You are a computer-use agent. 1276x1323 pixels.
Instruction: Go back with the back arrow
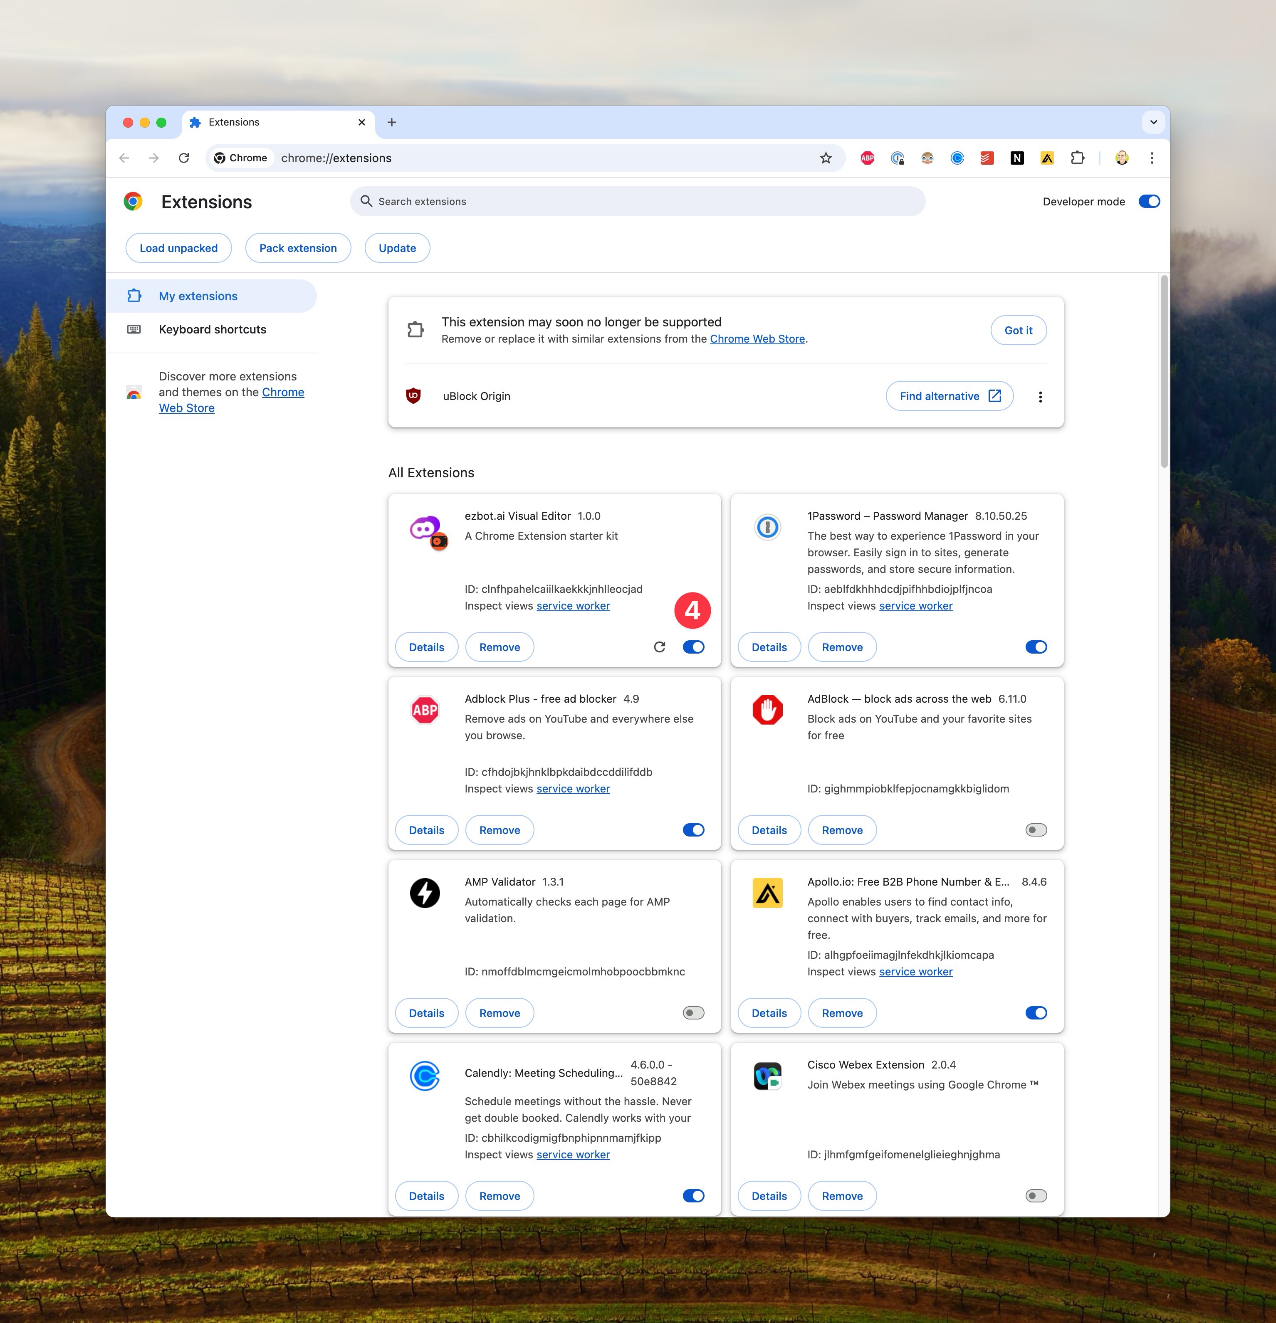(x=124, y=158)
